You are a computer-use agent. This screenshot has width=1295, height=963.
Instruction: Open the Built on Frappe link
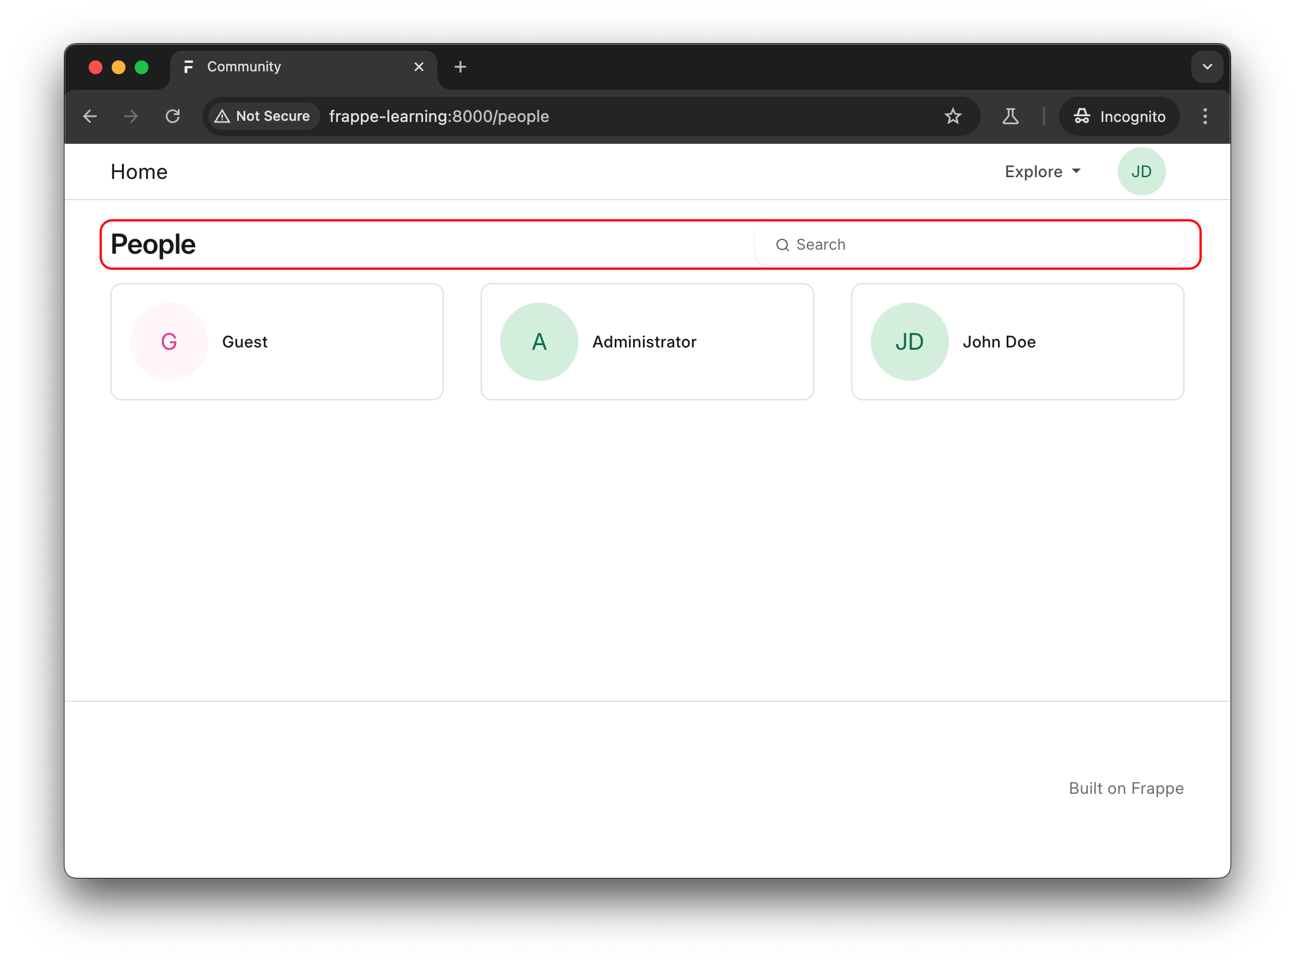[x=1125, y=788]
